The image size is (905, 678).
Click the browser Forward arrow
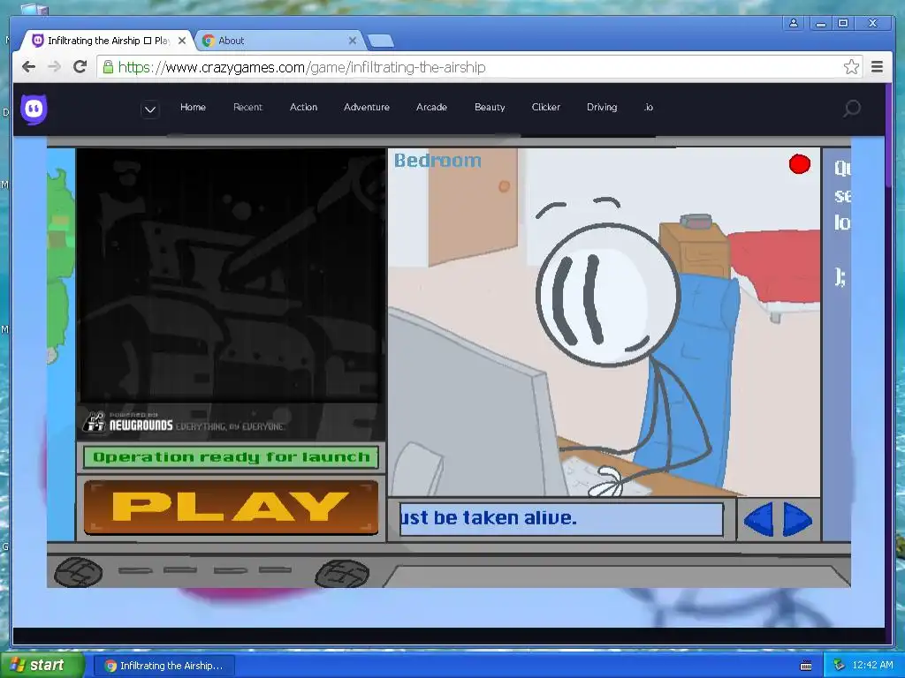[x=54, y=67]
